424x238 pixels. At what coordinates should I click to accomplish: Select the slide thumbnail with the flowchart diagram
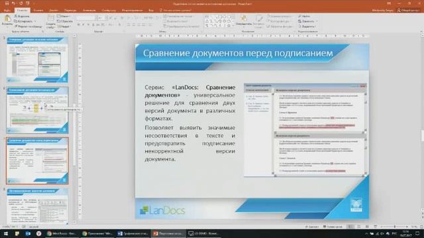[x=37, y=110]
